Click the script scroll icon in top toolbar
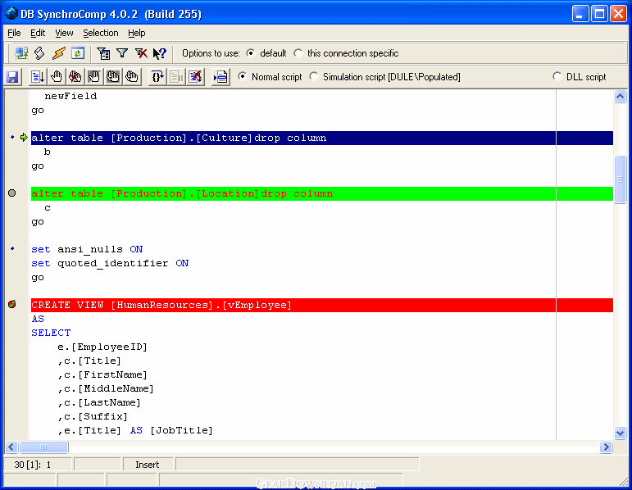The image size is (632, 490). click(x=39, y=53)
